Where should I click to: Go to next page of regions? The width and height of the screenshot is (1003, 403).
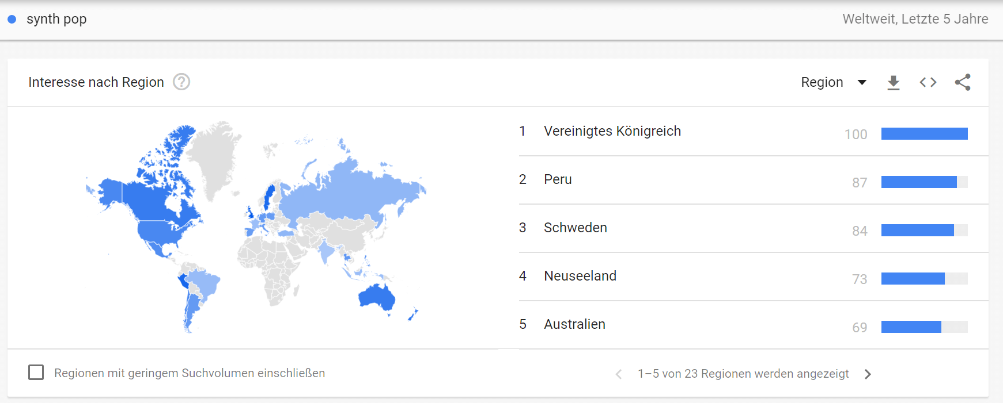coord(868,374)
